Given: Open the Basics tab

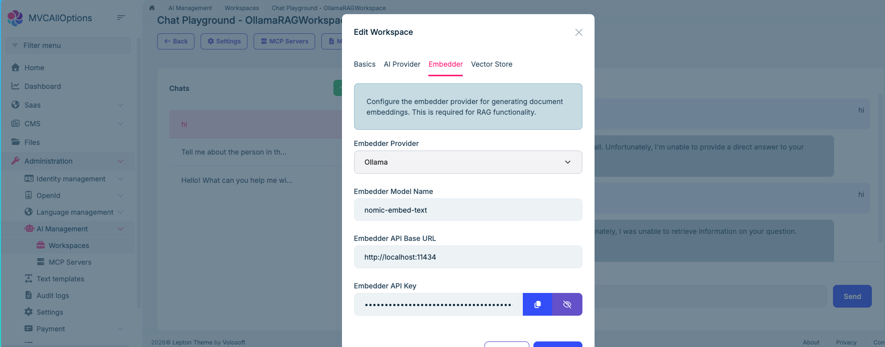Looking at the screenshot, I should 364,64.
